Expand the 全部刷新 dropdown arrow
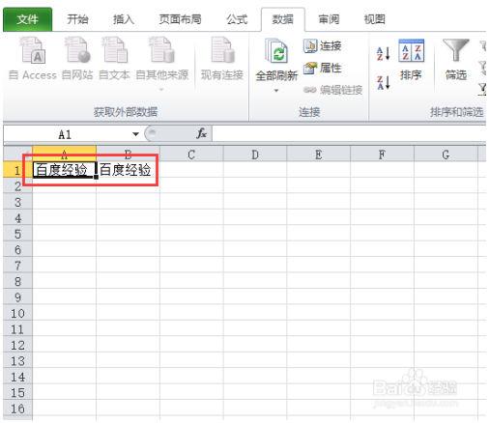This screenshot has height=423, width=489. click(276, 91)
